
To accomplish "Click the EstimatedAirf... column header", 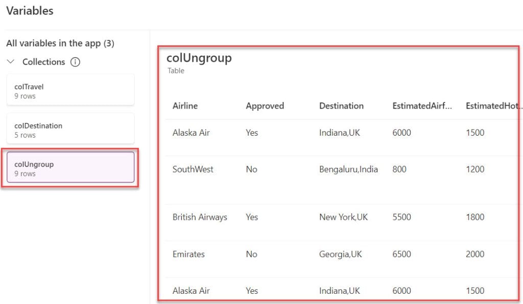I will point(422,106).
